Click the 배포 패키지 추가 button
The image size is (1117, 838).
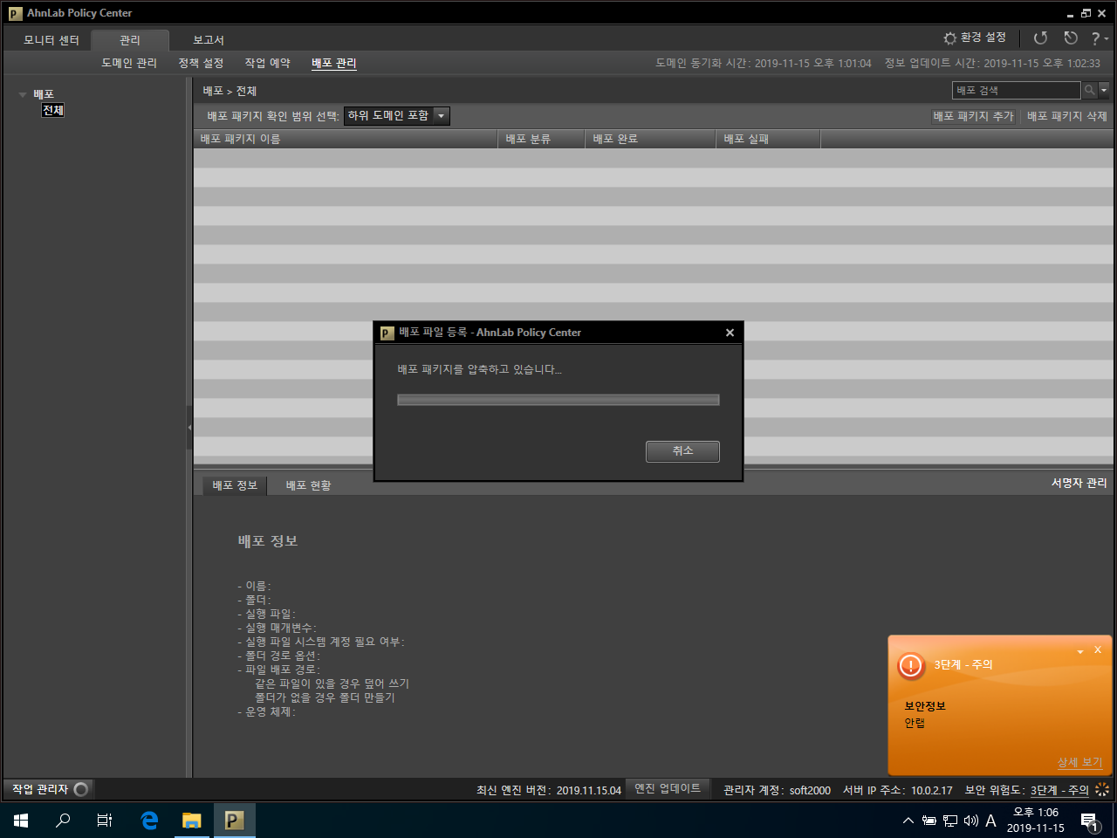tap(973, 116)
